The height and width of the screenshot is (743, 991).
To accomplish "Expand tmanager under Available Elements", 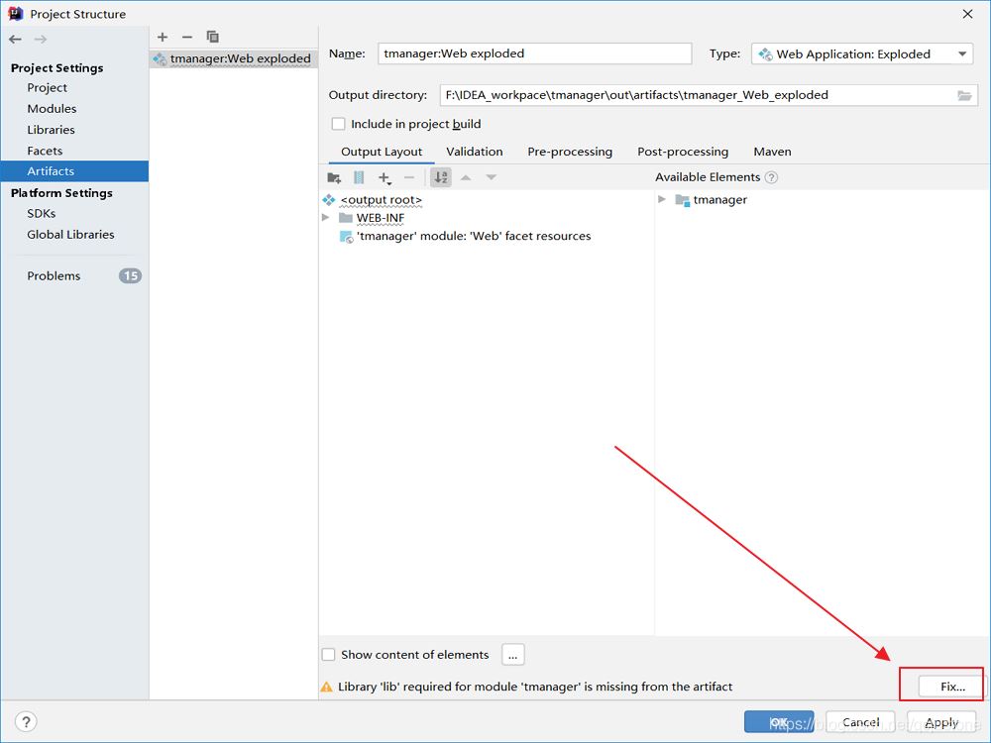I will click(x=662, y=200).
